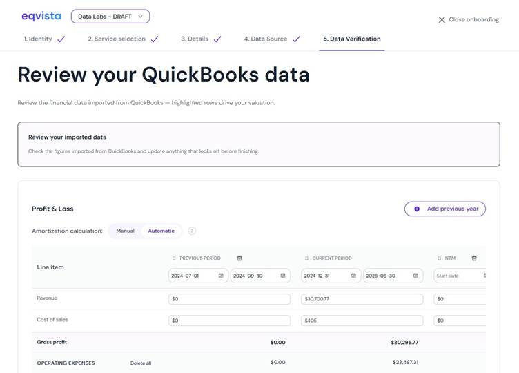This screenshot has width=519, height=373.
Task: Click the Operating Expenses $23,487.31 value
Action: (x=406, y=362)
